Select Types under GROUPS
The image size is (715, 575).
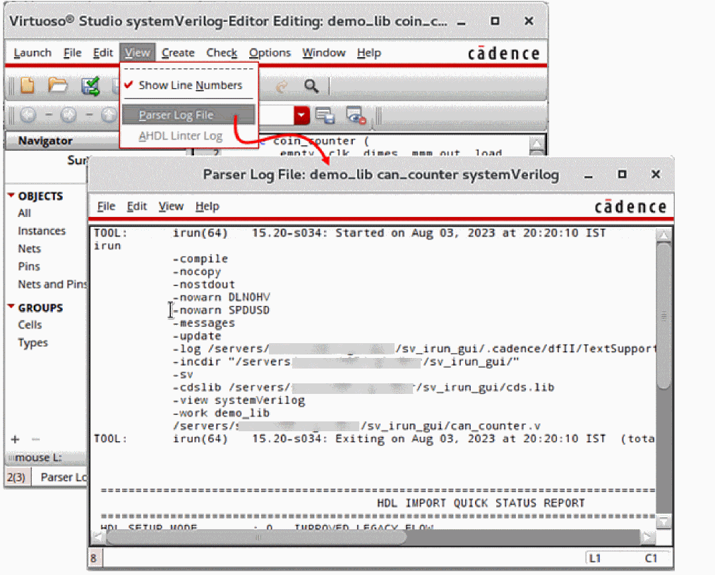(32, 342)
